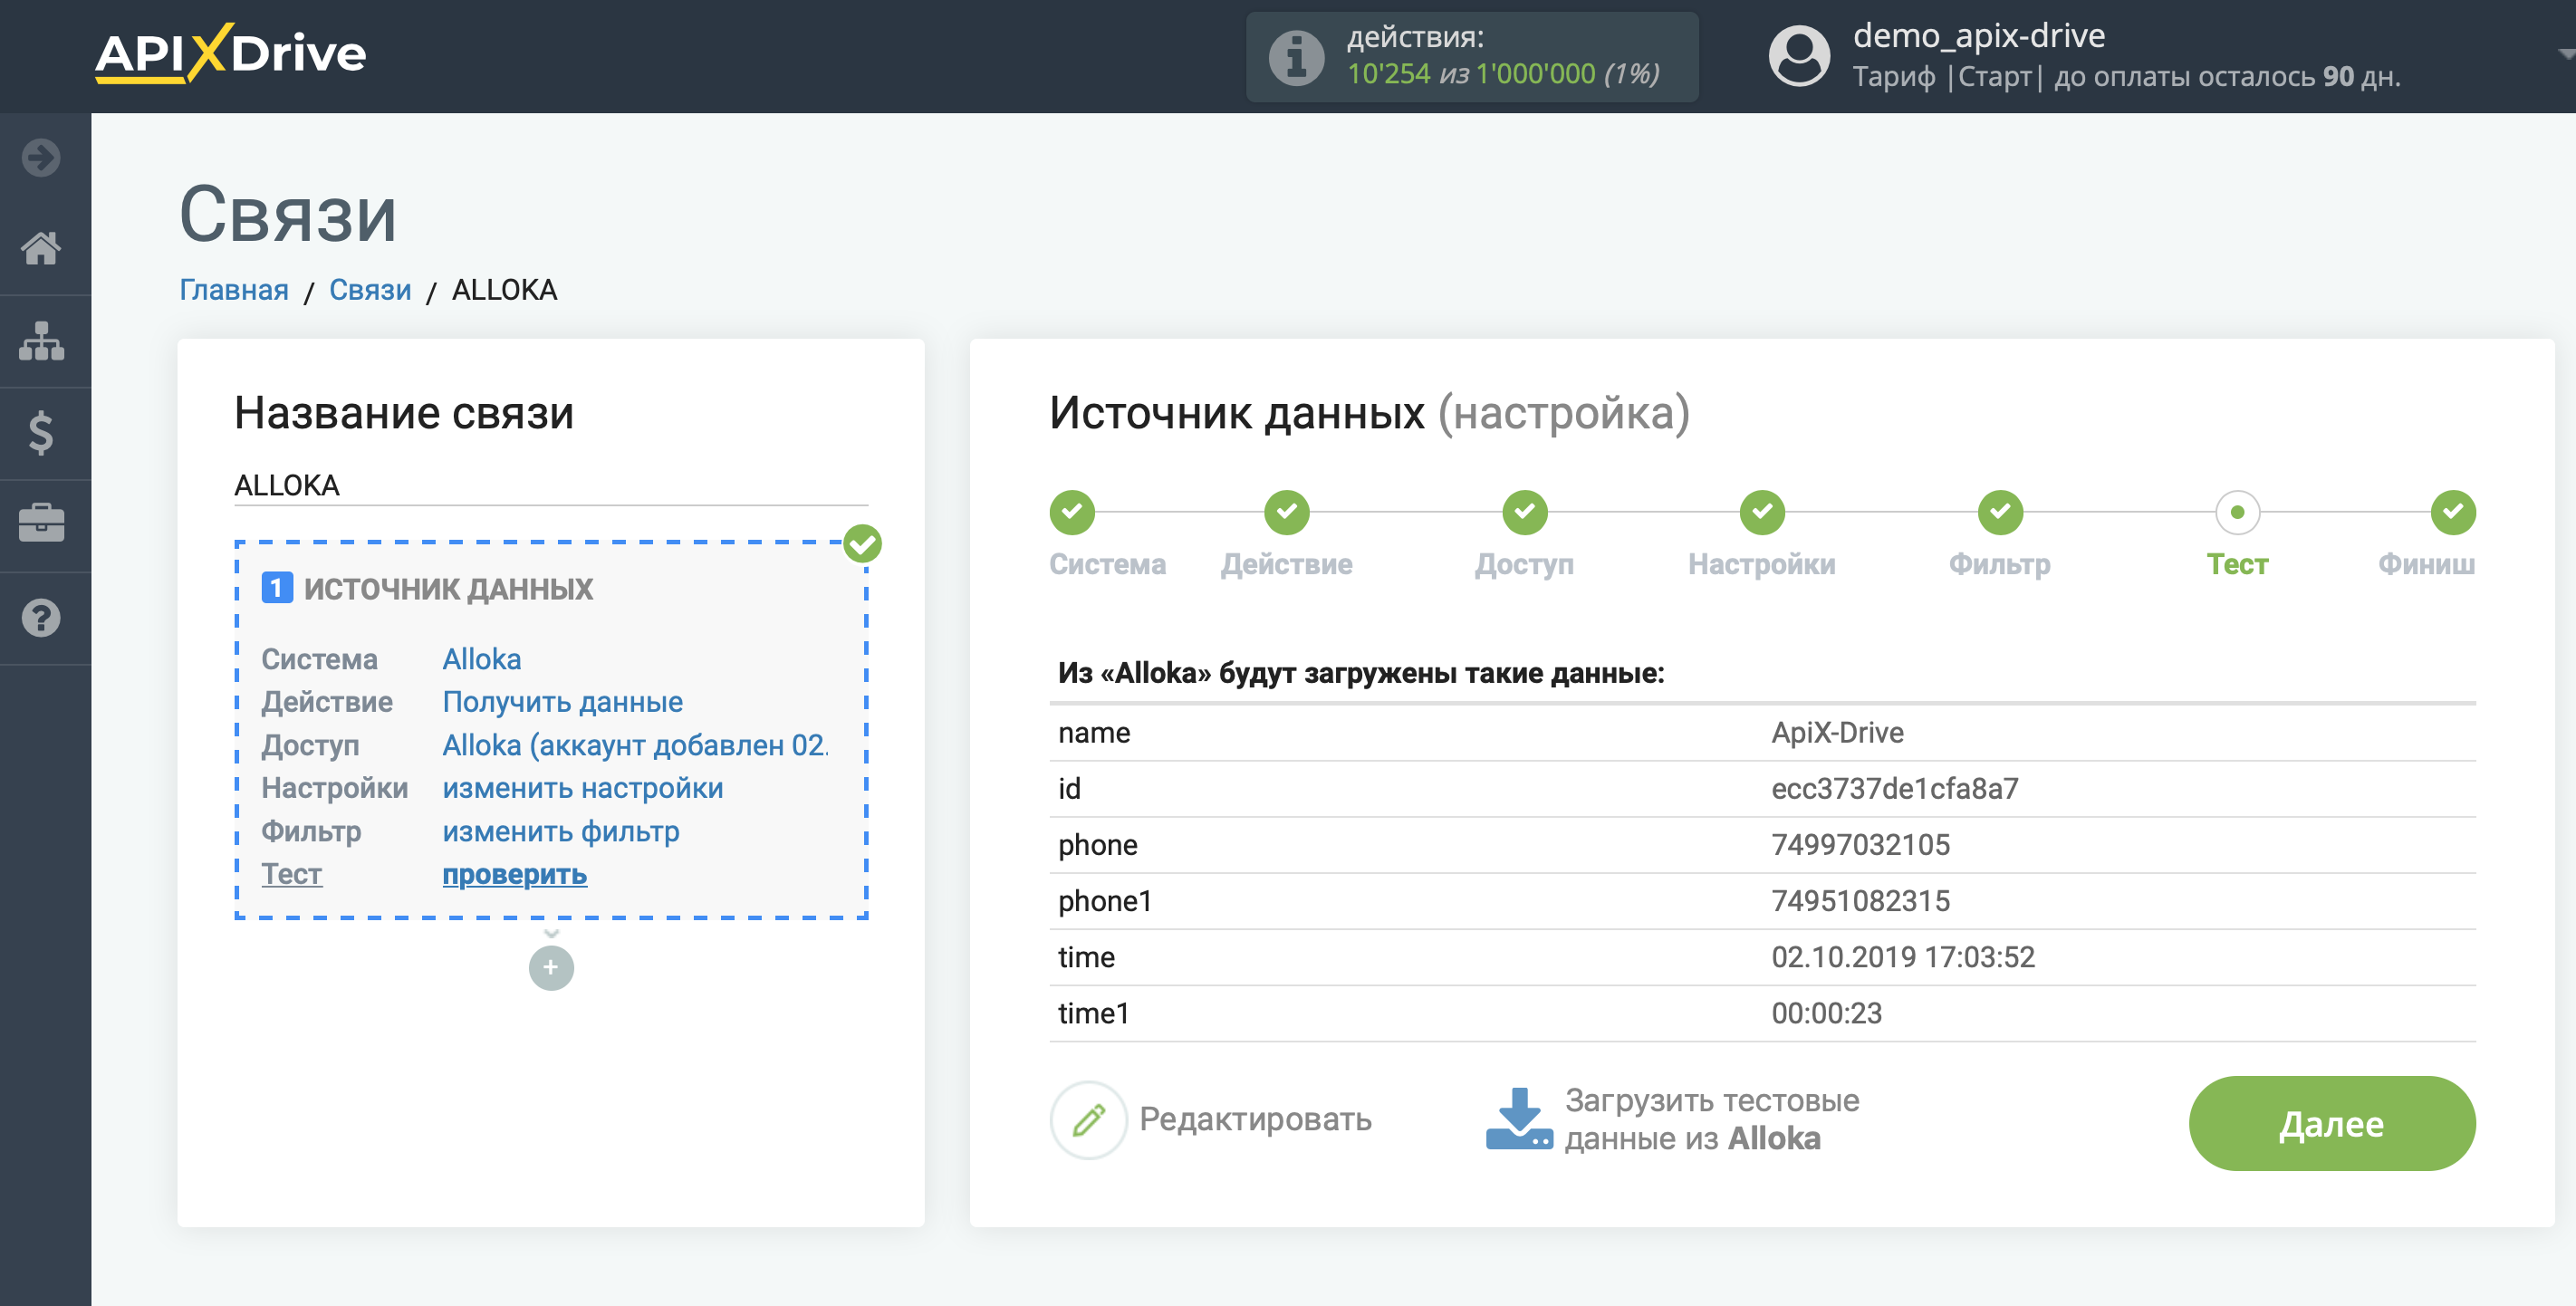The image size is (2576, 1306).
Task: Open the help question mark icon
Action: tap(41, 618)
